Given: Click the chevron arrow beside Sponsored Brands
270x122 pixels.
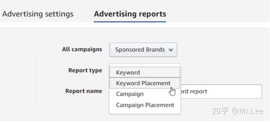Looking at the screenshot, I should [x=171, y=50].
